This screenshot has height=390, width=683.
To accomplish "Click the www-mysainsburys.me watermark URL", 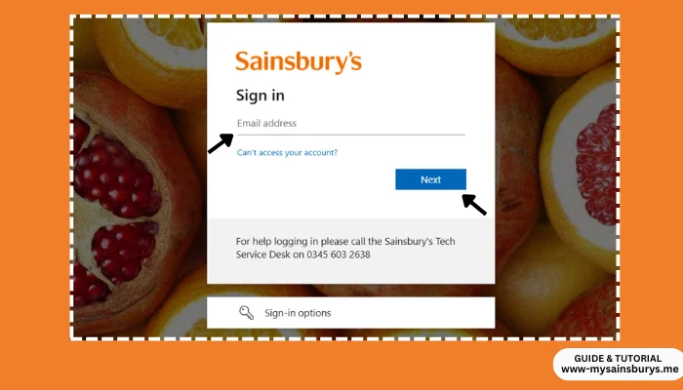I will coord(620,370).
